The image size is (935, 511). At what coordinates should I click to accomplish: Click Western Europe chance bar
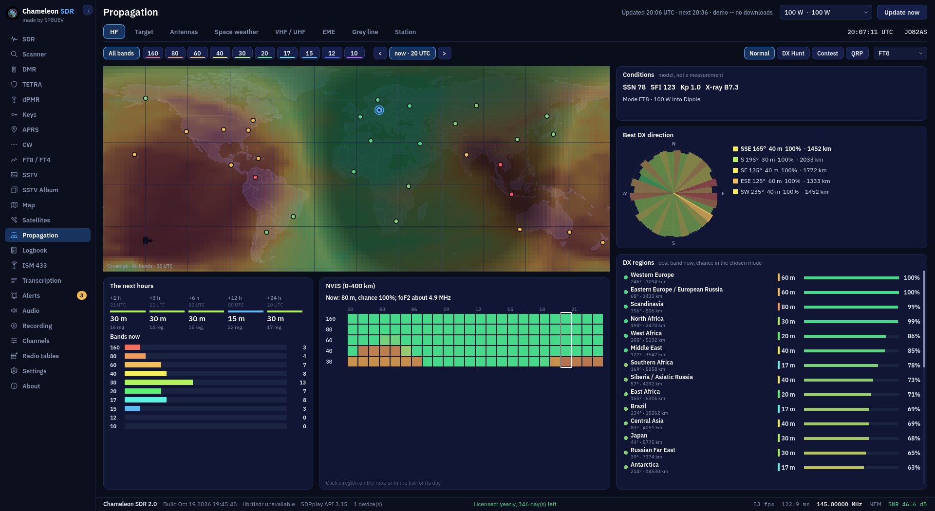pos(851,278)
